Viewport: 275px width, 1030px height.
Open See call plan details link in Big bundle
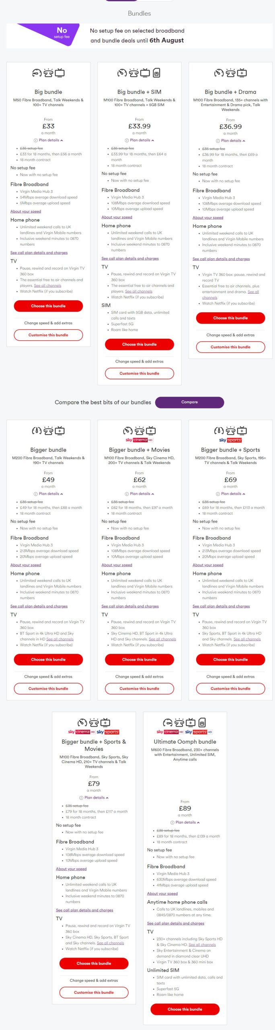pyautogui.click(x=39, y=253)
